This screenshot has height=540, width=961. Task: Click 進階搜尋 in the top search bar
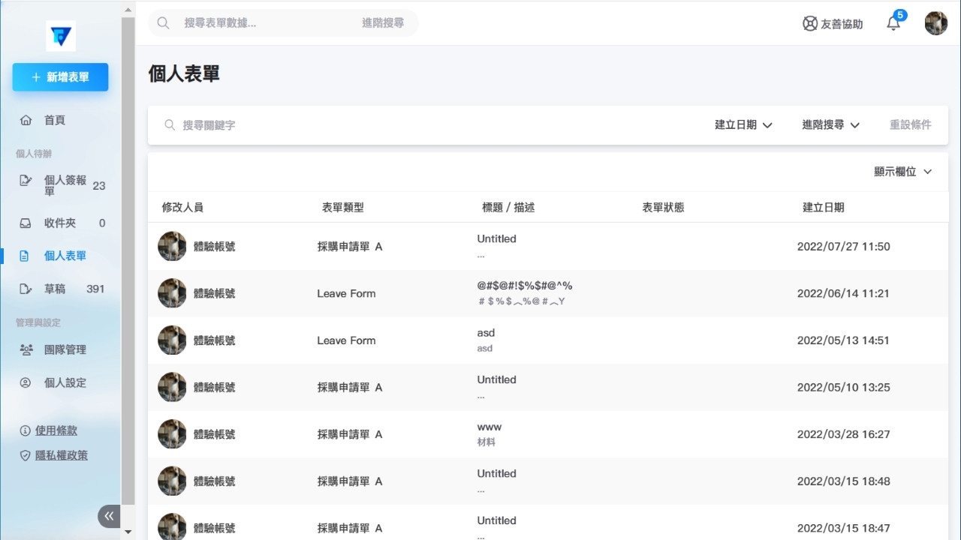coord(383,23)
